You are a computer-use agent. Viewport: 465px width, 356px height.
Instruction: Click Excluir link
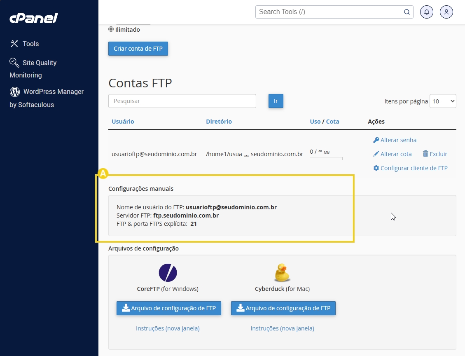click(438, 154)
